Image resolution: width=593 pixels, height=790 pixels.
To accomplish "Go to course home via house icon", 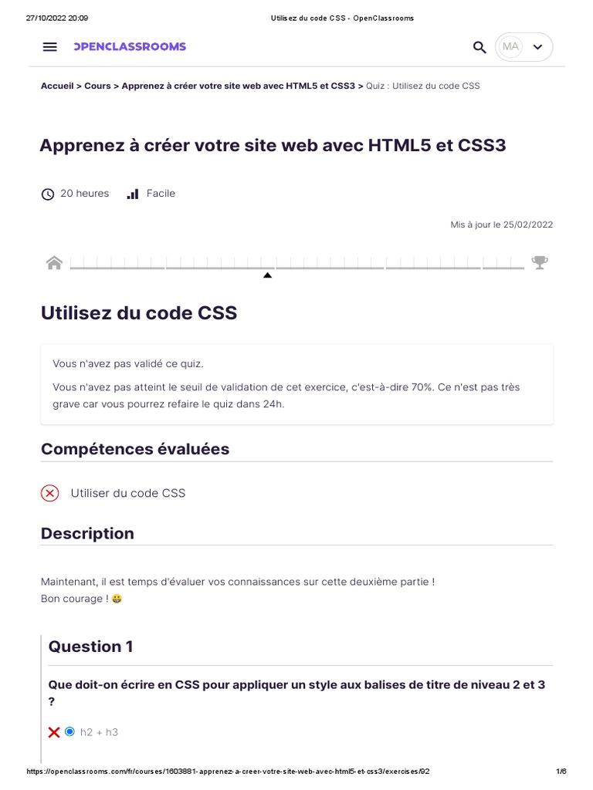I will [55, 262].
